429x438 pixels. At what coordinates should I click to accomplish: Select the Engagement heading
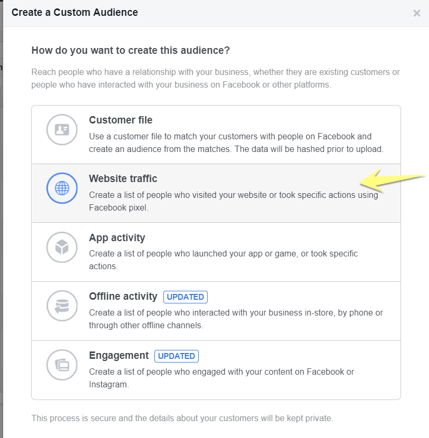[119, 356]
